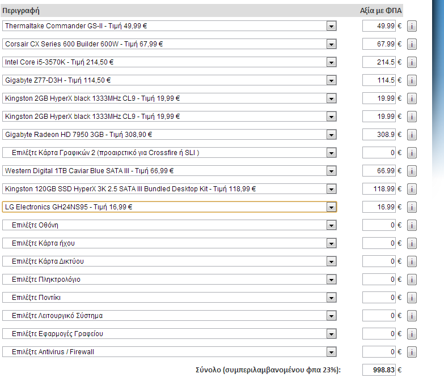Click info icon for Κάρτα ήχου row

(x=412, y=243)
